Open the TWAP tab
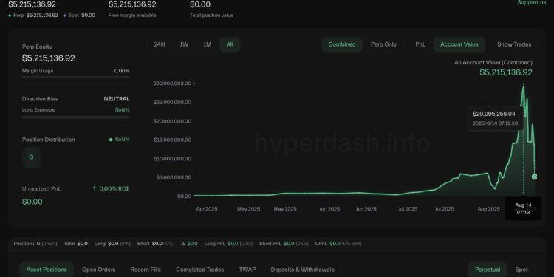Screen dimensions: 554x277 tap(247, 270)
